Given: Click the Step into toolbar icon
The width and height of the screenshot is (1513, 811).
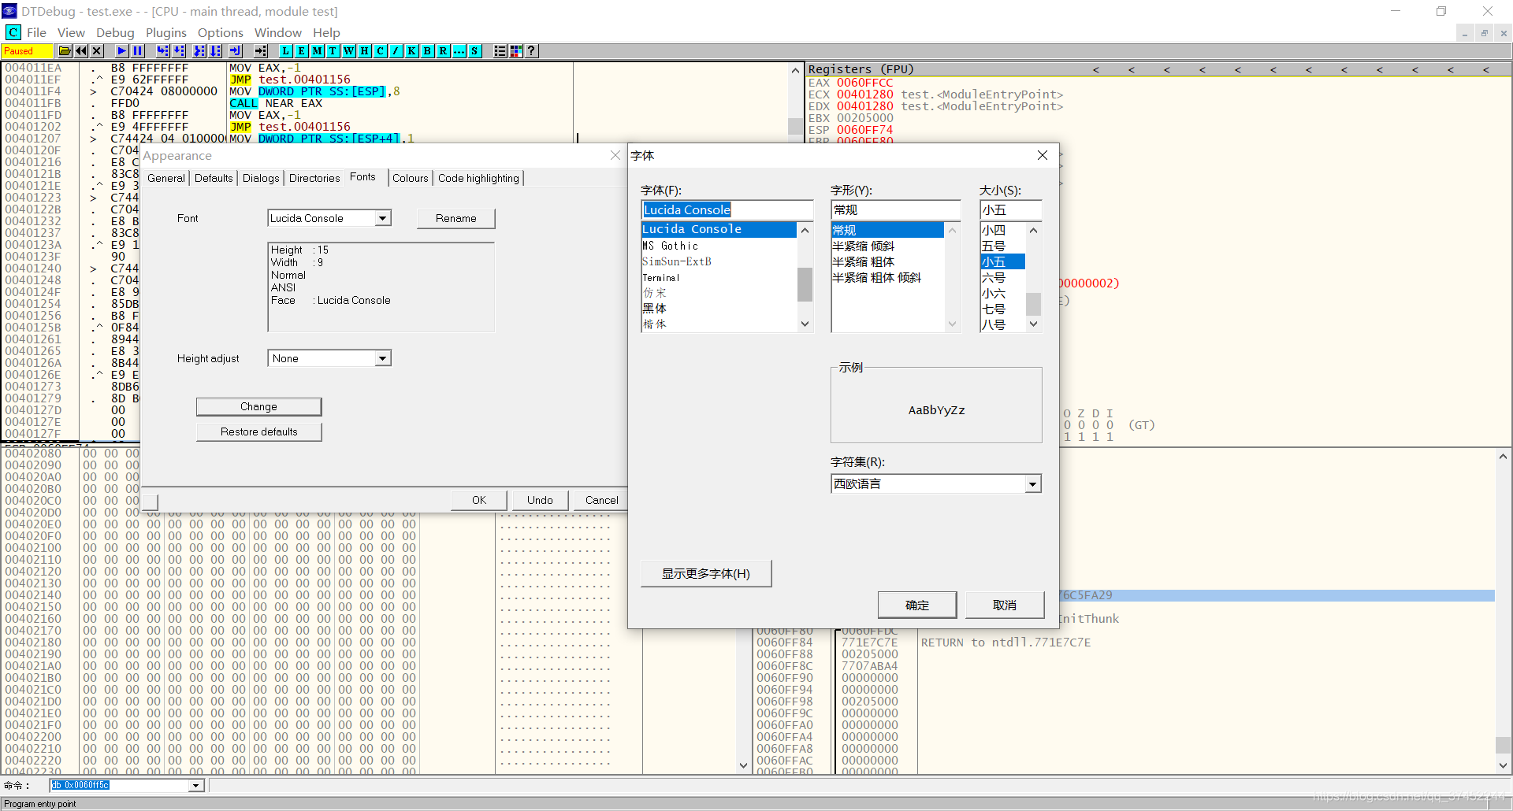Looking at the screenshot, I should (x=163, y=51).
